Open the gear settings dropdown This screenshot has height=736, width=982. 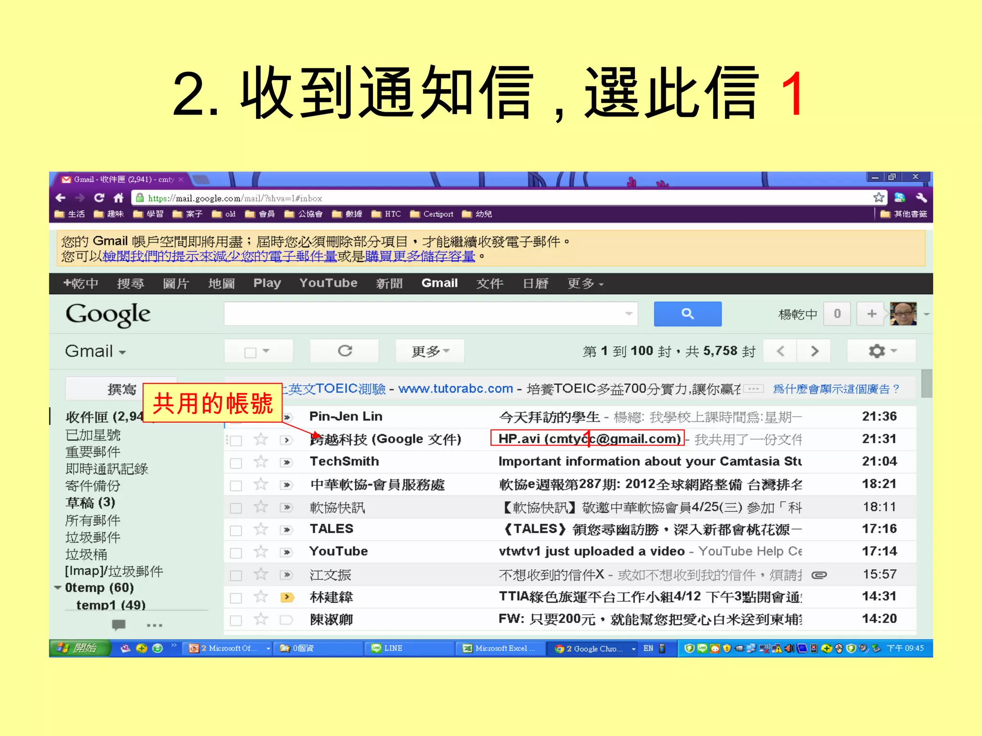(x=882, y=351)
